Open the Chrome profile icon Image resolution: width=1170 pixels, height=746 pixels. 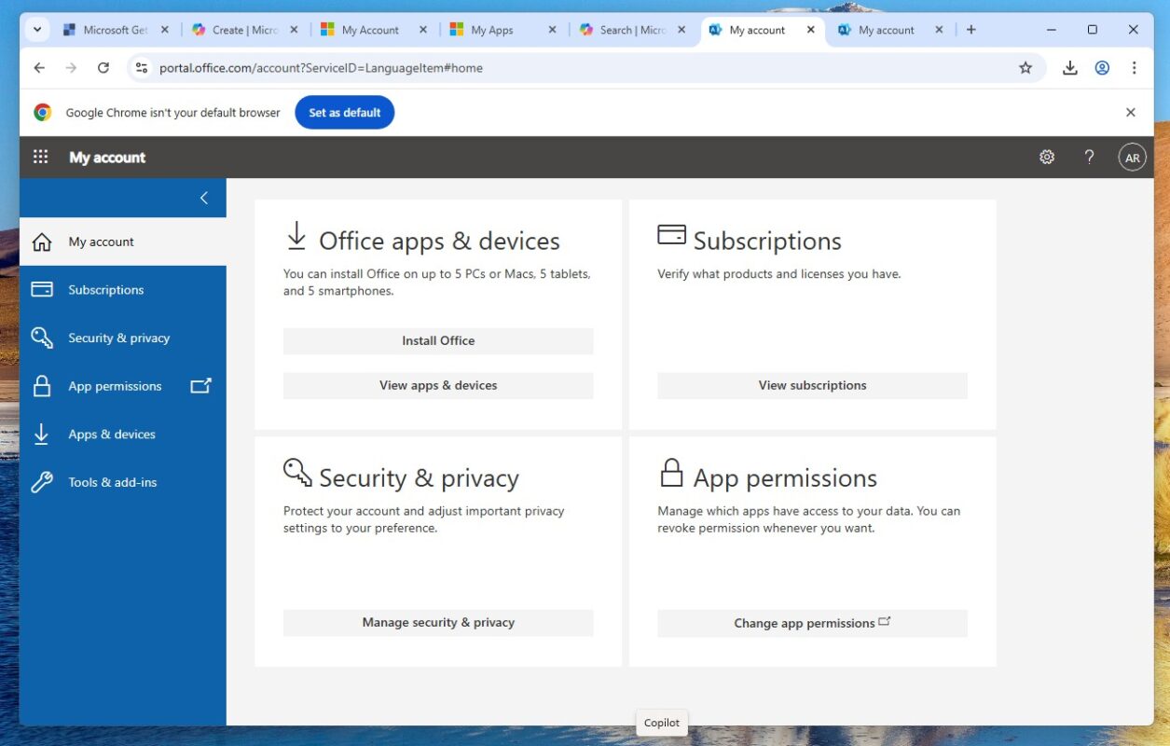tap(1102, 68)
